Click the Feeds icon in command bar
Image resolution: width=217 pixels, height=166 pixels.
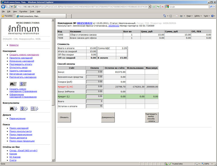[x=171, y=16]
